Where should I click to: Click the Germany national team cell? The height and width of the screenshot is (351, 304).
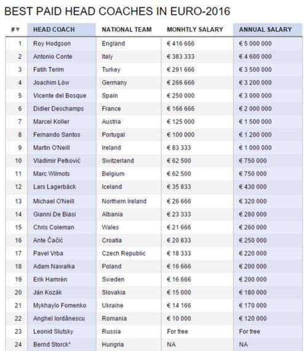click(114, 82)
